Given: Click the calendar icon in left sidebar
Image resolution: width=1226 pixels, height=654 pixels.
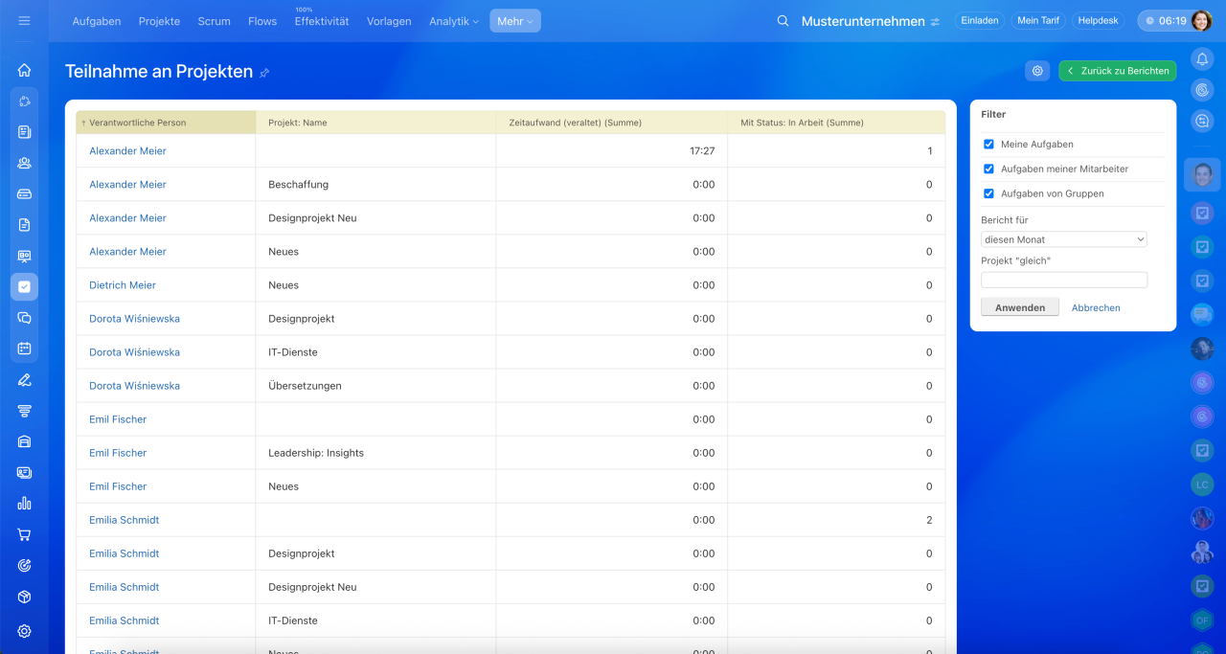Looking at the screenshot, I should (x=24, y=349).
